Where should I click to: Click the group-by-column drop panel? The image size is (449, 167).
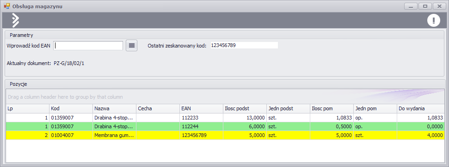pyautogui.click(x=225, y=97)
